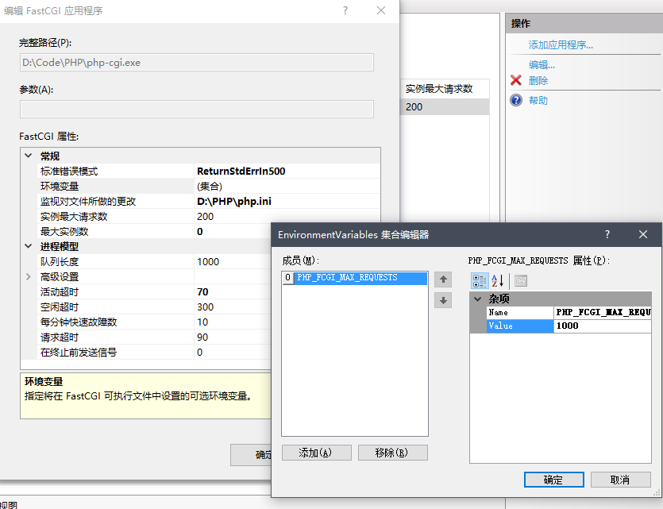The width and height of the screenshot is (663, 509).
Task: Open the 添加应用程序... action link
Action: click(561, 45)
